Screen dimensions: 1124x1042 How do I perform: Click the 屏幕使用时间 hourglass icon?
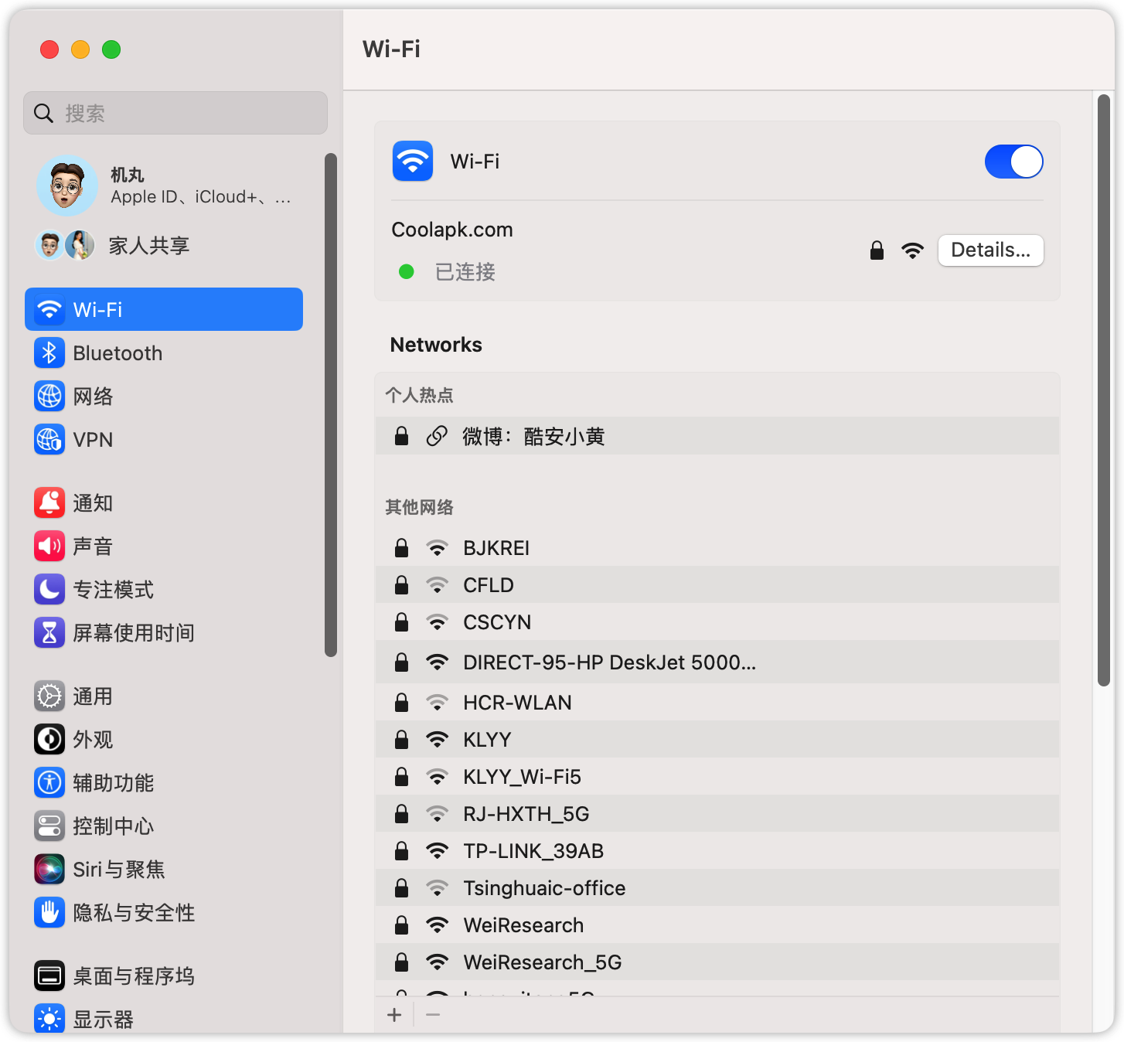coord(49,633)
